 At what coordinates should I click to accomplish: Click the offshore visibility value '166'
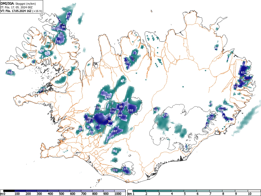(x=10, y=72)
